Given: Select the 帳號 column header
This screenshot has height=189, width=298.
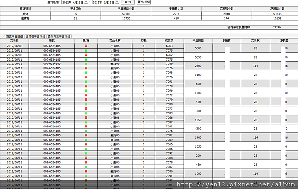Looking at the screenshot, I should tap(52, 40).
